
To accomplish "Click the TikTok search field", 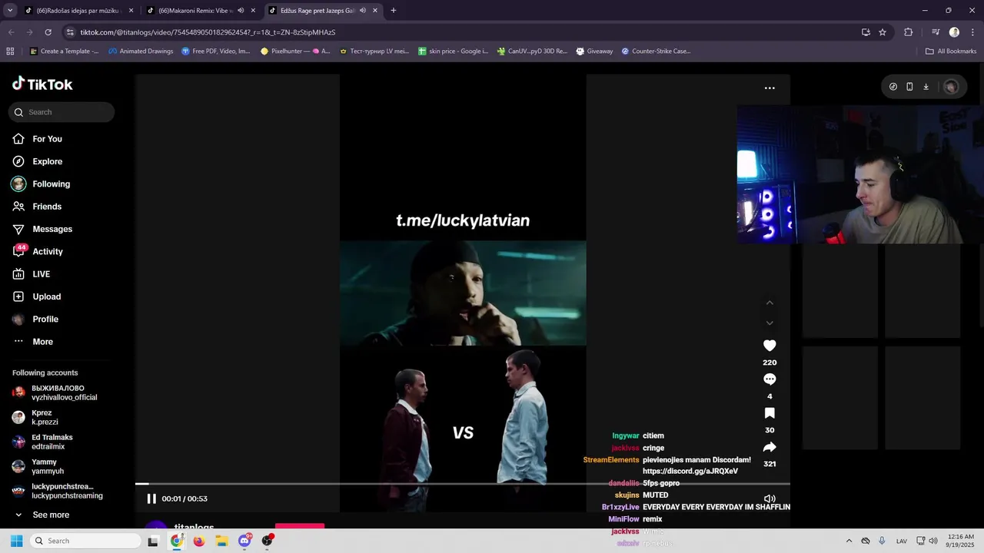I will tap(61, 112).
